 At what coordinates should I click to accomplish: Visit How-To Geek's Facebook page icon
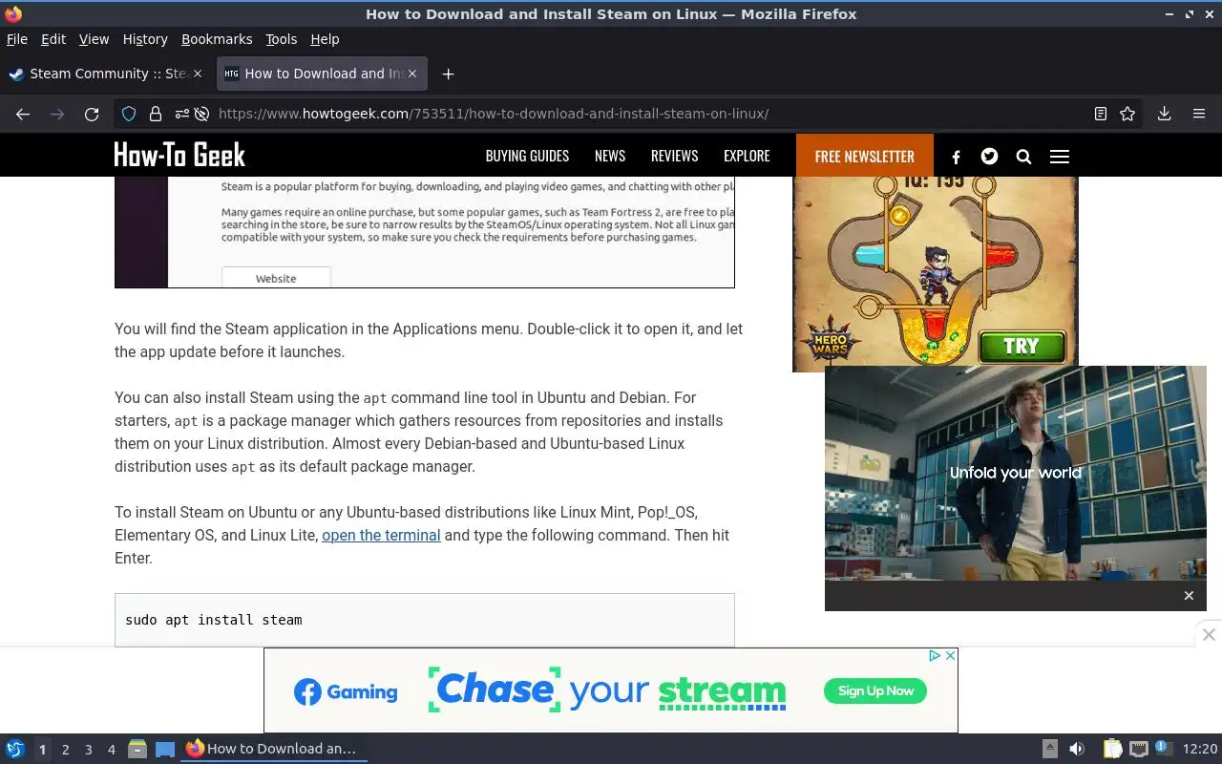coord(956,157)
